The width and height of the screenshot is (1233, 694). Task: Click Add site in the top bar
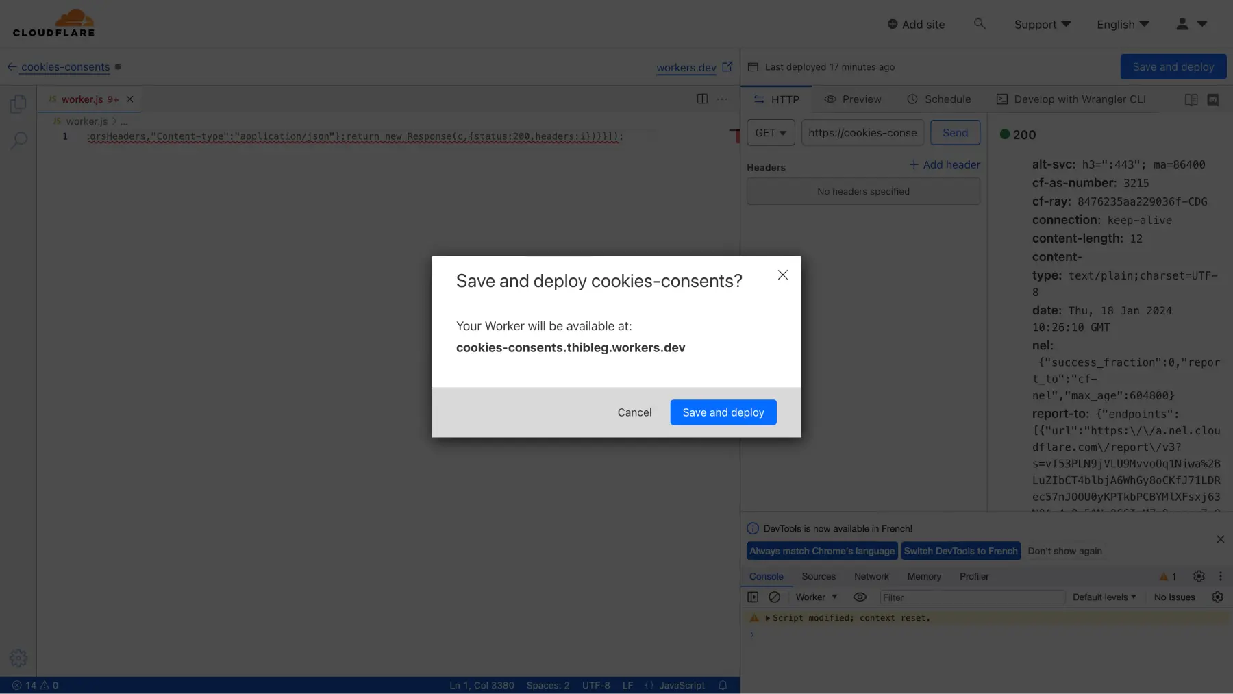916,25
